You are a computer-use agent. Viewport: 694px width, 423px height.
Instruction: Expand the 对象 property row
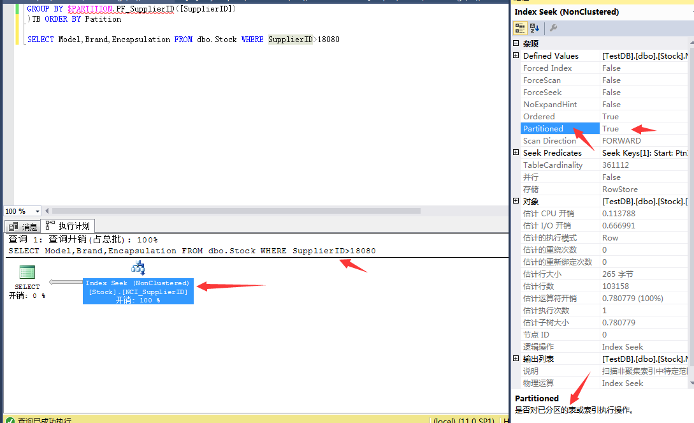516,202
